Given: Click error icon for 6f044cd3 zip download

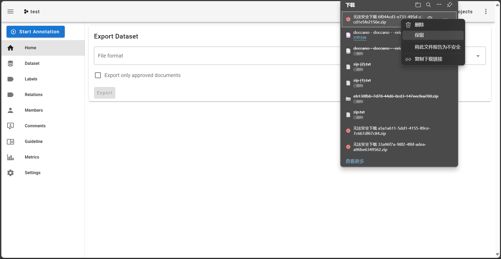Looking at the screenshot, I should (x=348, y=19).
